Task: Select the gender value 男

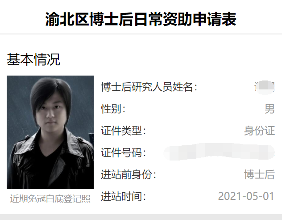Action: coord(270,109)
